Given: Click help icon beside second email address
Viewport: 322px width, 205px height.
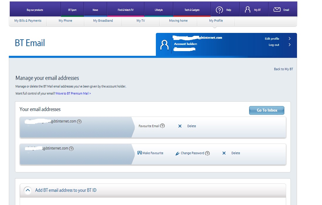Looking at the screenshot, I should point(71,149).
